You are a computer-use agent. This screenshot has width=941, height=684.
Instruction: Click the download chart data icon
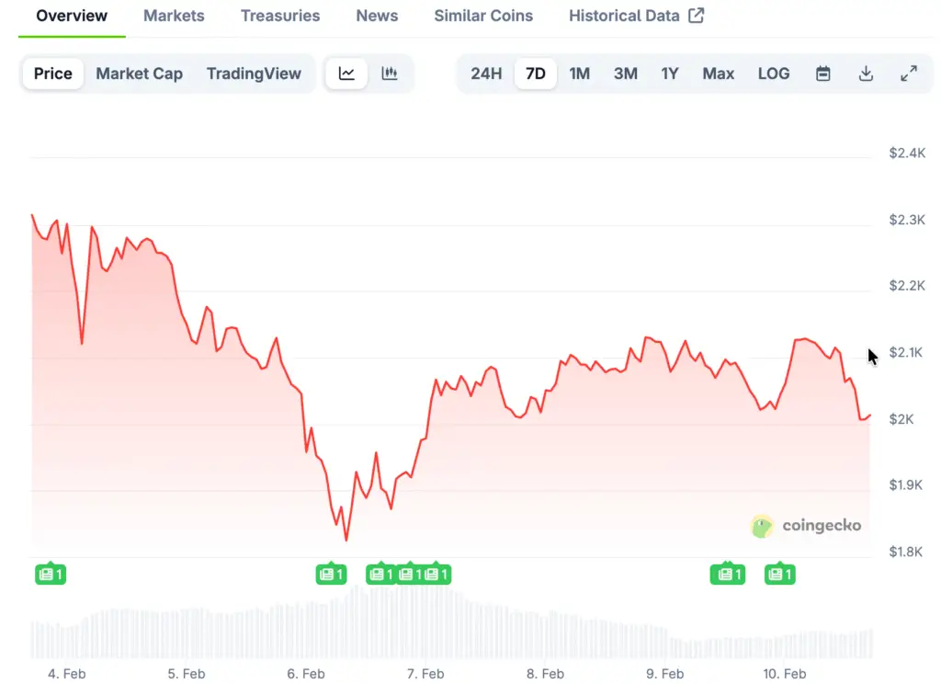click(x=866, y=74)
